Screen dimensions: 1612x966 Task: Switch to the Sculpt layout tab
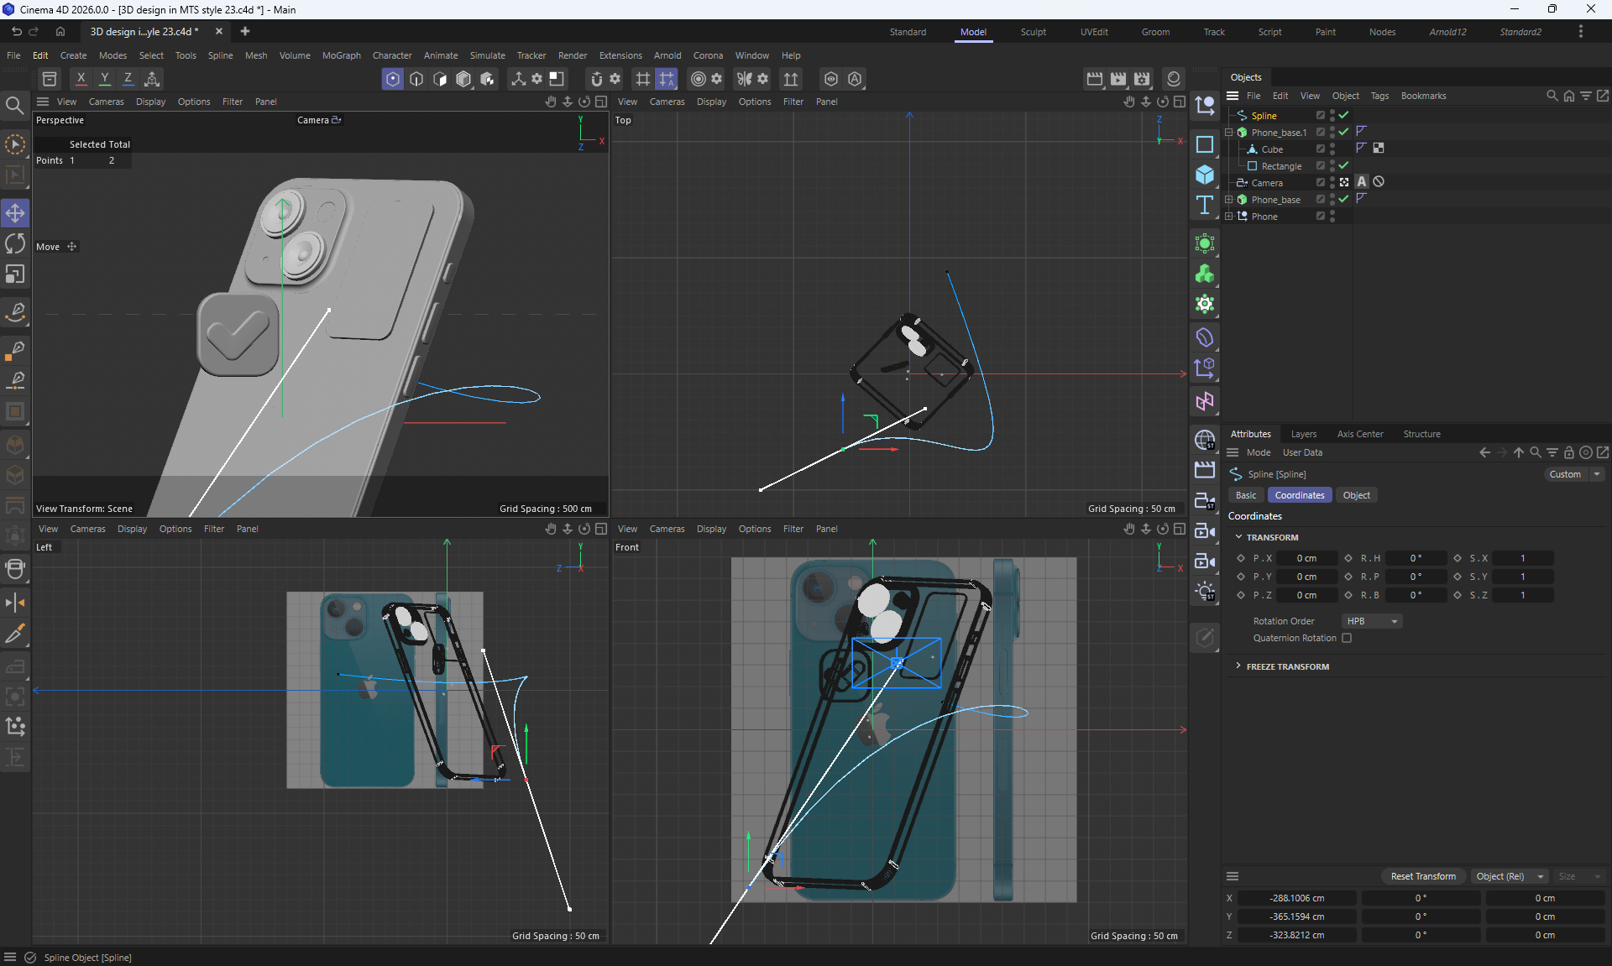[x=1033, y=32]
